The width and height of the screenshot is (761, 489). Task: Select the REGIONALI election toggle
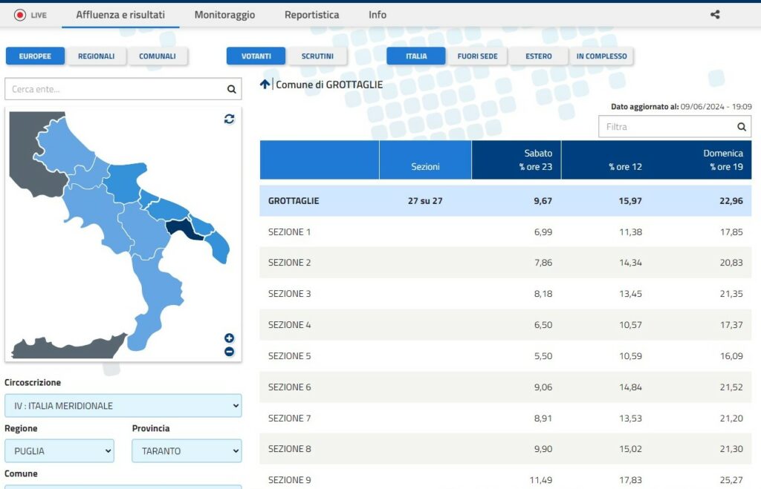(x=96, y=56)
